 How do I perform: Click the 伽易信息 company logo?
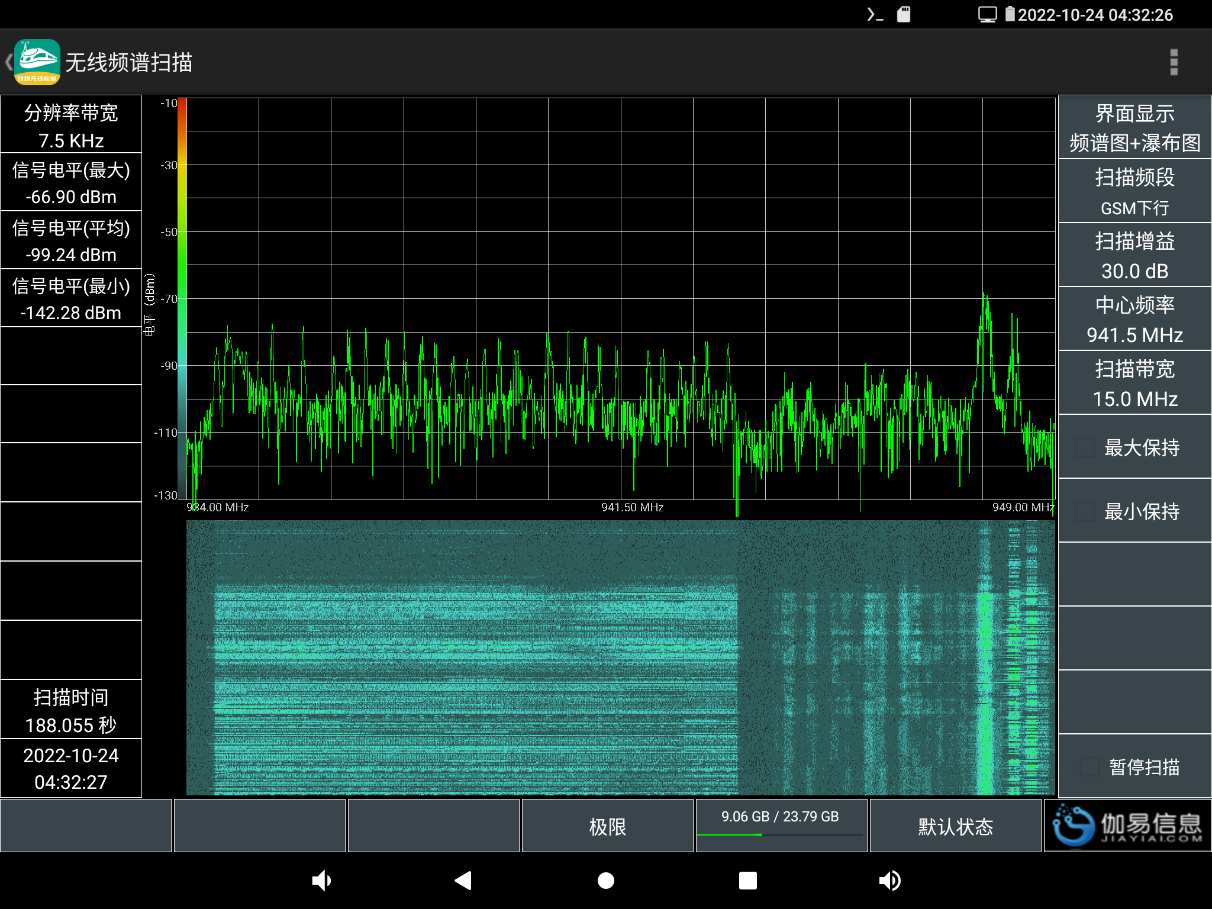coord(1128,826)
